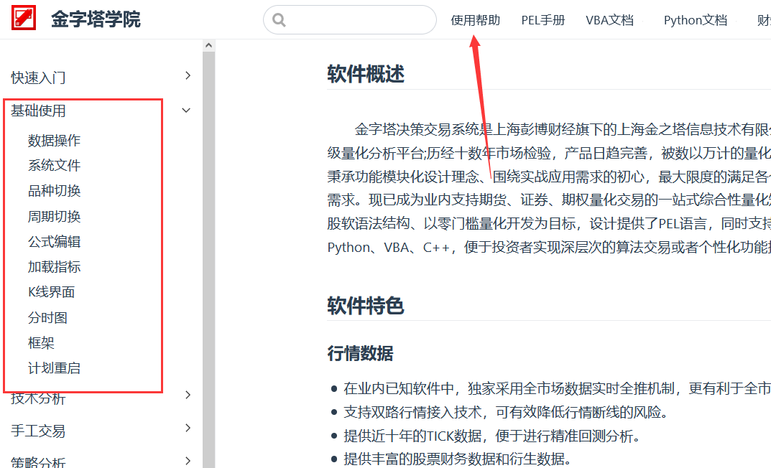Click the bullet about 股票财务数据和衍生数据
This screenshot has width=771, height=468.
pos(458,459)
